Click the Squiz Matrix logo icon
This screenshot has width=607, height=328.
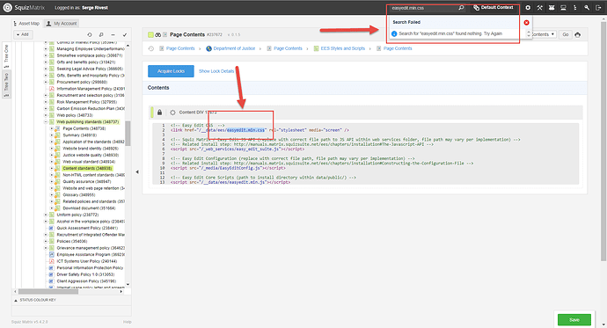click(x=7, y=7)
